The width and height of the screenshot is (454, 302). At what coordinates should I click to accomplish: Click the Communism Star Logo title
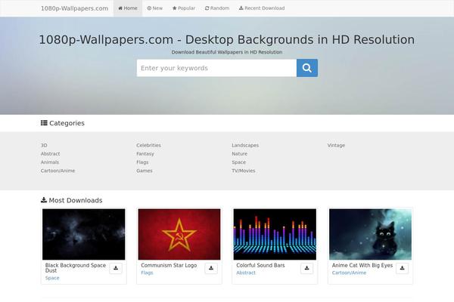(169, 265)
